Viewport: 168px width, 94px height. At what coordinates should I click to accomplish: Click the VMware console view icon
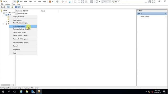click(92, 2)
